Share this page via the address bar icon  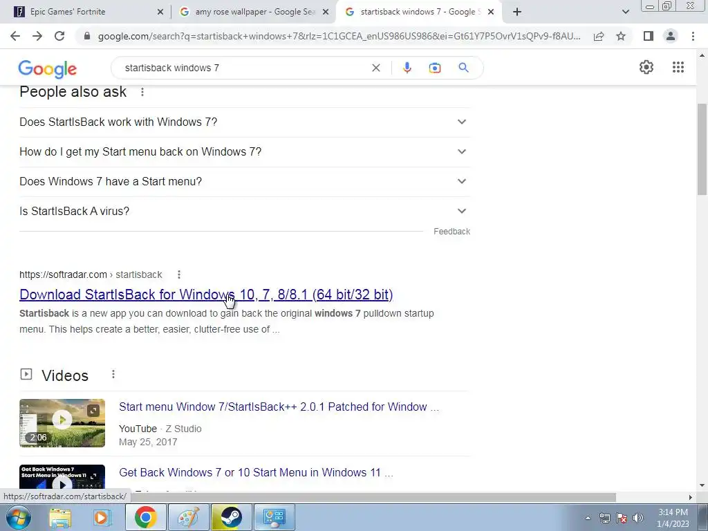(x=599, y=36)
